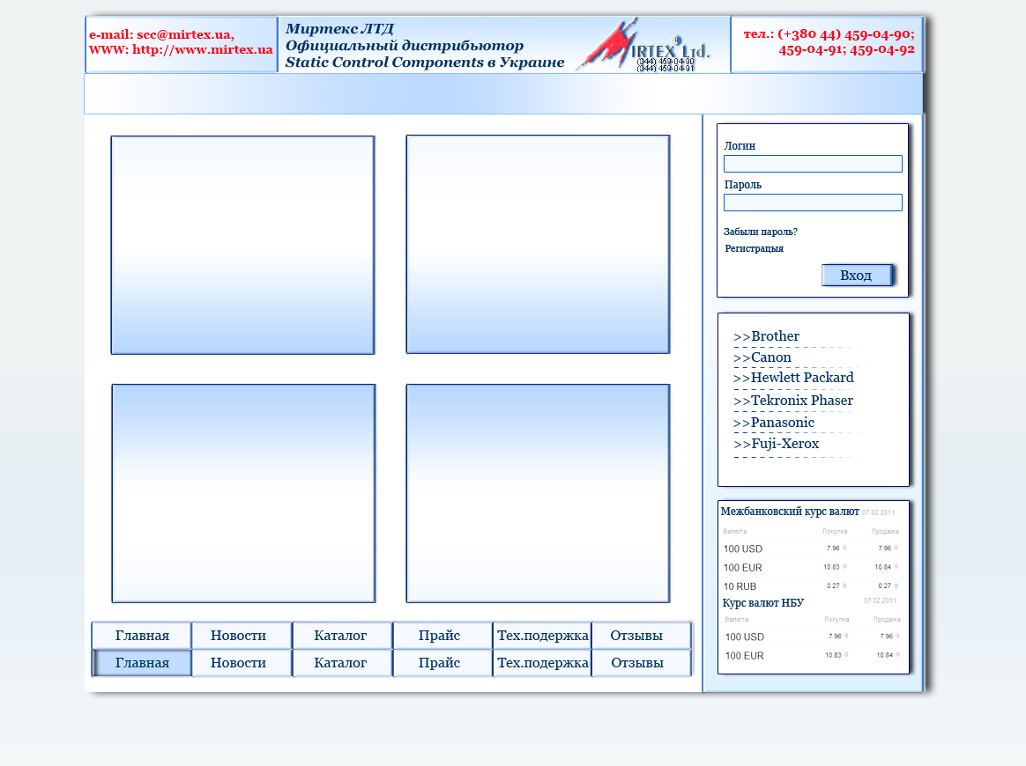Click the bottom-left content panel
This screenshot has width=1026, height=766.
243,493
